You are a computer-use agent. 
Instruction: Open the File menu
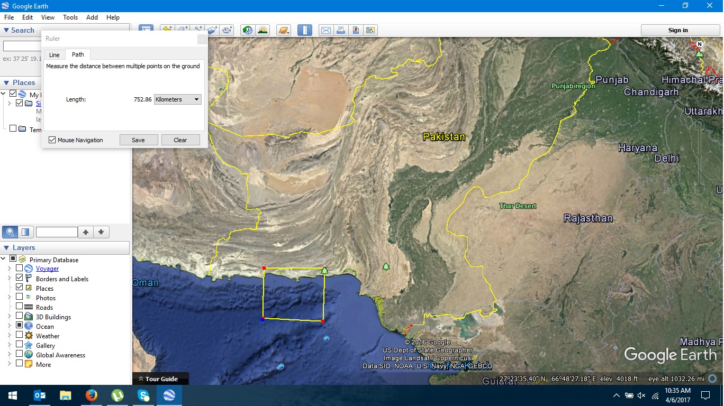click(x=8, y=17)
